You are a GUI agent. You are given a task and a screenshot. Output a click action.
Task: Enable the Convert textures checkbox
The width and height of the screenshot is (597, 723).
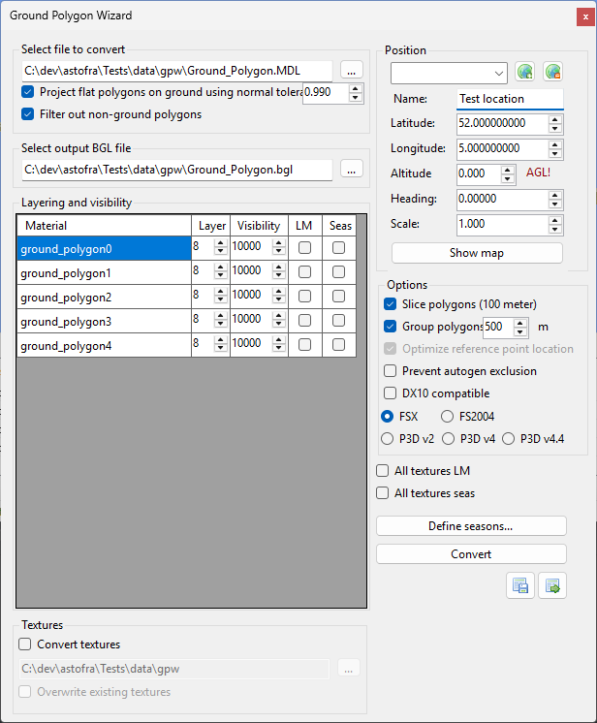click(26, 644)
